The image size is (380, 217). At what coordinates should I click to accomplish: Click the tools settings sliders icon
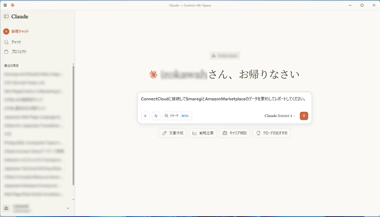tap(156, 116)
